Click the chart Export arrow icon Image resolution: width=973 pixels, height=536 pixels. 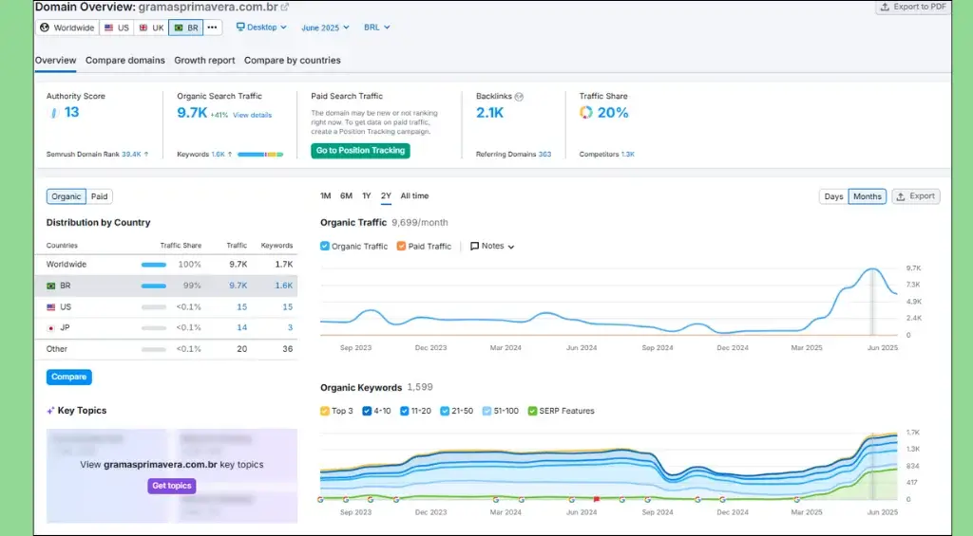tap(901, 196)
